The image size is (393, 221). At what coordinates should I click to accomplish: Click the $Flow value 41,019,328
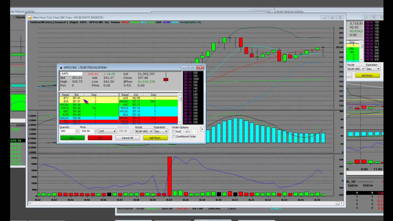(146, 82)
